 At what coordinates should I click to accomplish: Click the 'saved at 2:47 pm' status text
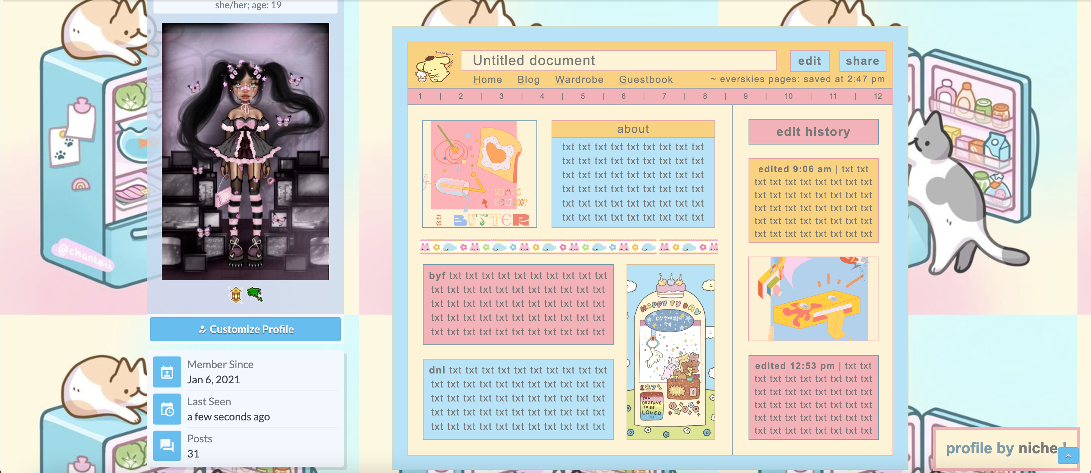tap(844, 79)
